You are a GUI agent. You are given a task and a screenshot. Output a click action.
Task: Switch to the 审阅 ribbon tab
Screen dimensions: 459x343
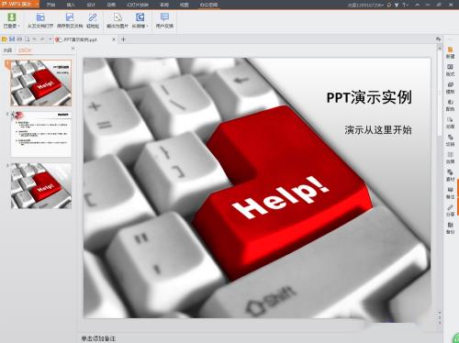pyautogui.click(x=164, y=5)
